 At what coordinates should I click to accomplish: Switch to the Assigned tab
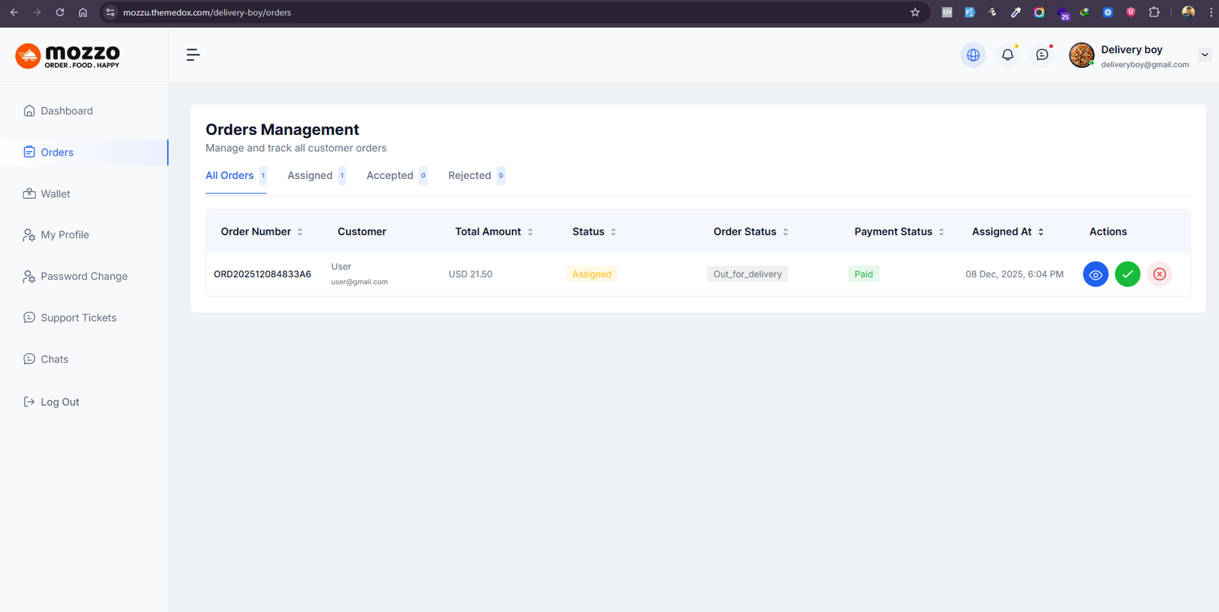(310, 175)
